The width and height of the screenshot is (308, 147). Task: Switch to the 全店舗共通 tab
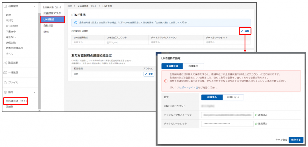pos(172,66)
